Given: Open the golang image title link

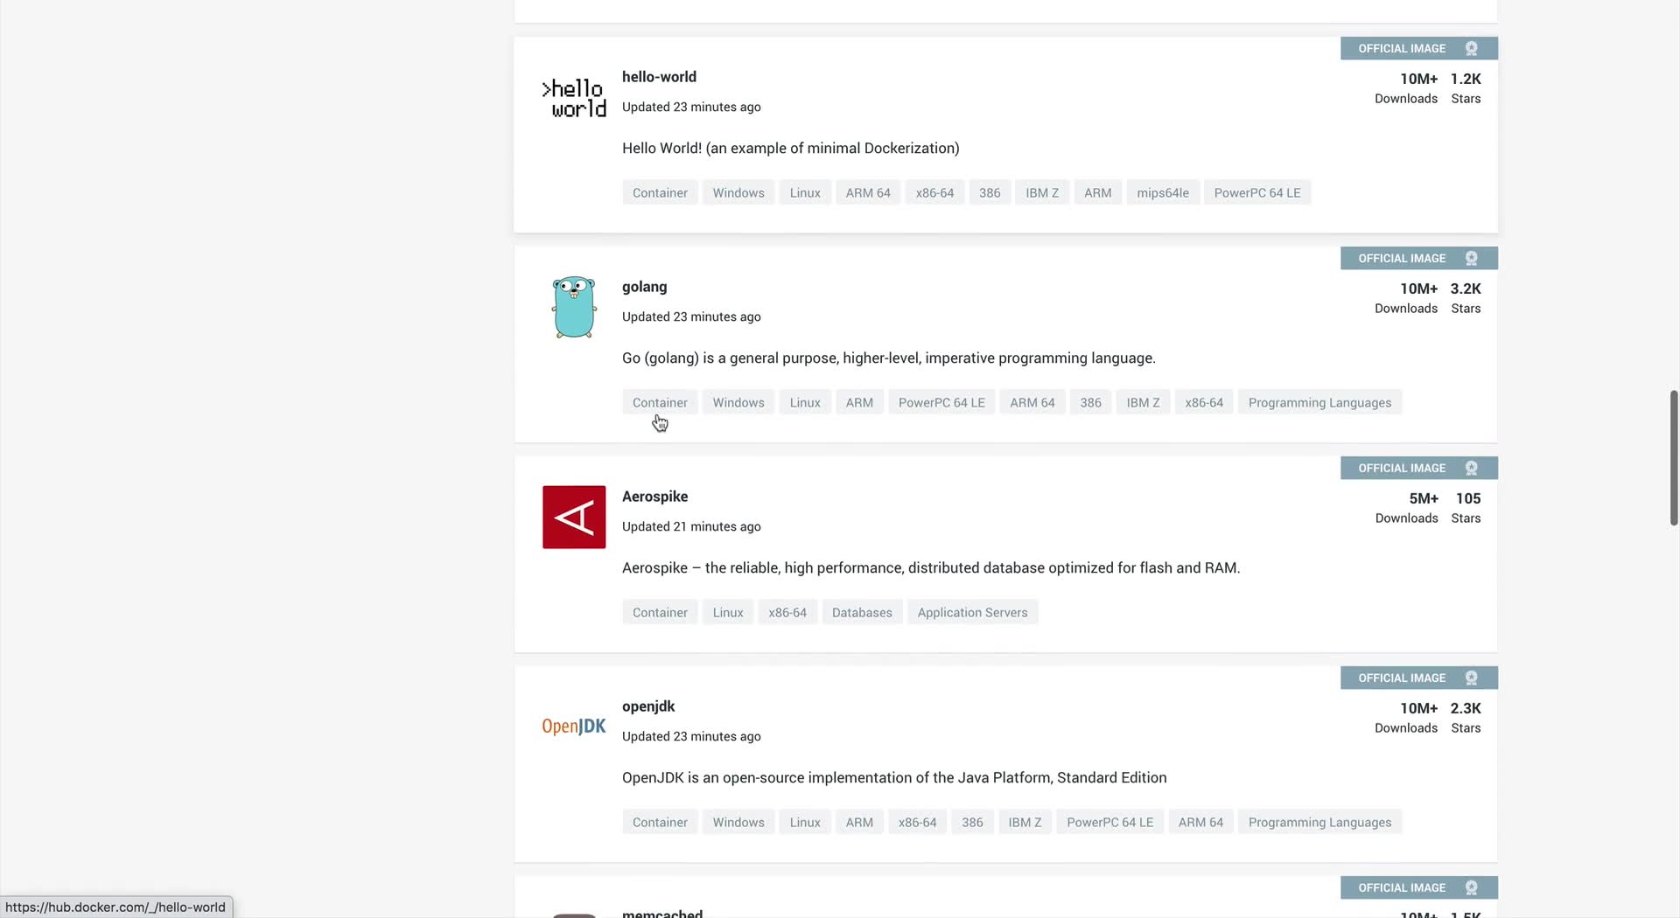Looking at the screenshot, I should [x=644, y=287].
